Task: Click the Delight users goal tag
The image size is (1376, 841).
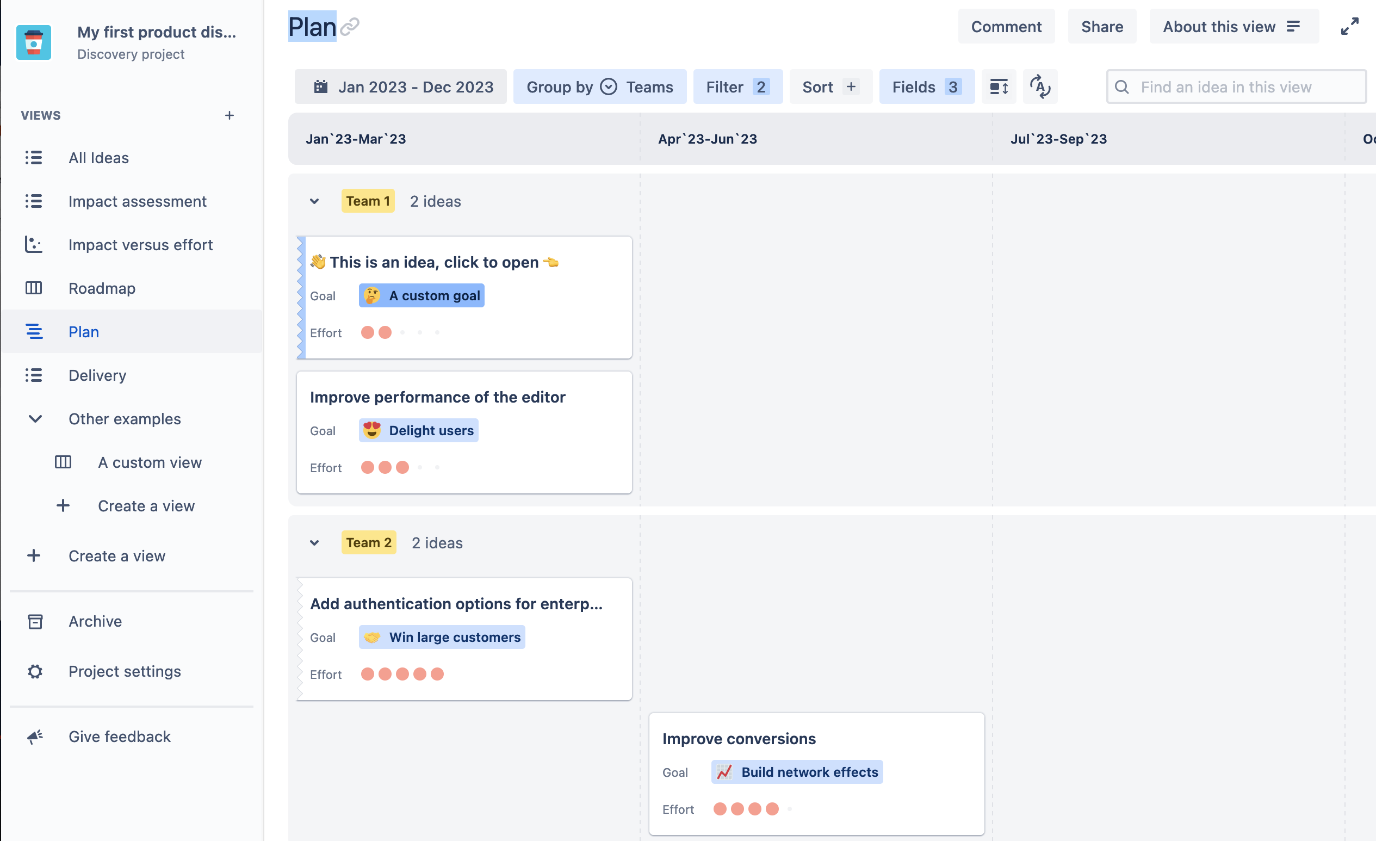Action: pos(418,430)
